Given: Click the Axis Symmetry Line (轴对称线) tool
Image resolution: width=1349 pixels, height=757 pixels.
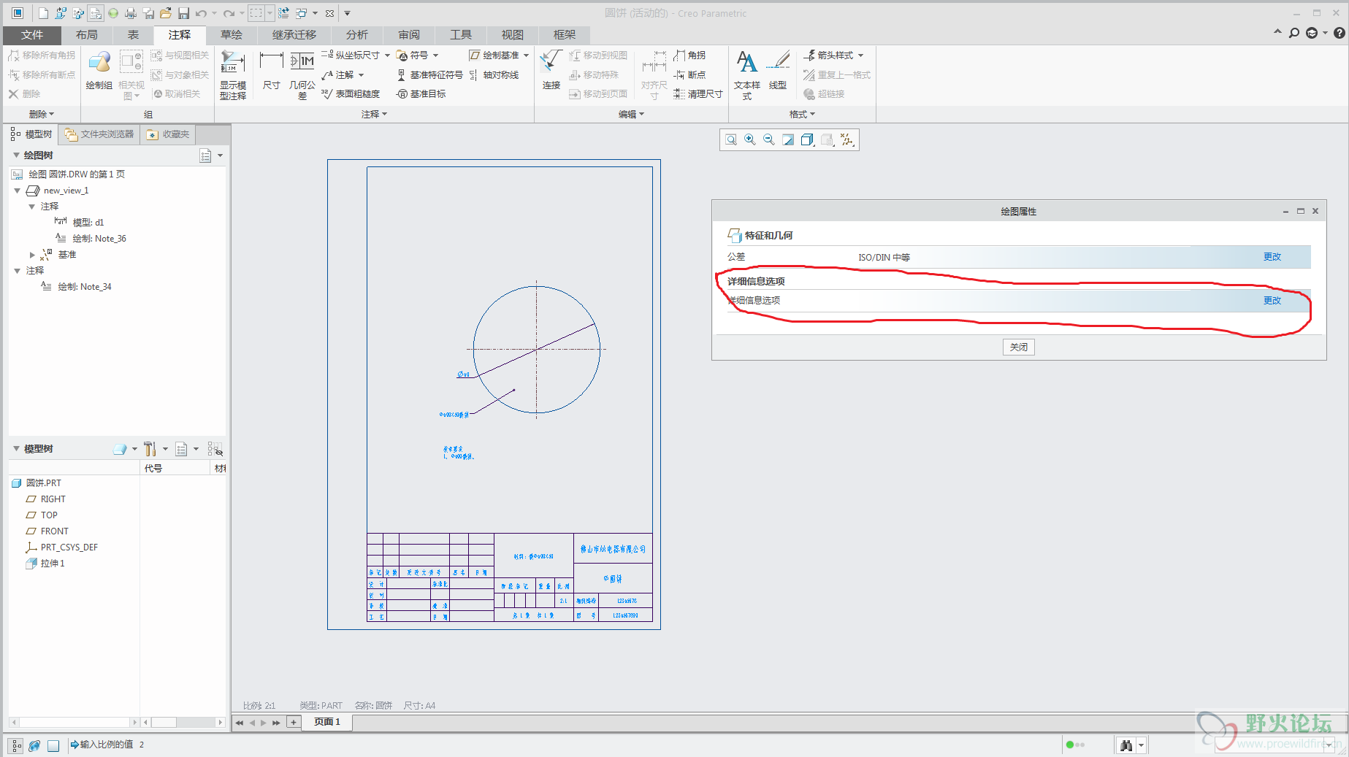Looking at the screenshot, I should pyautogui.click(x=494, y=75).
